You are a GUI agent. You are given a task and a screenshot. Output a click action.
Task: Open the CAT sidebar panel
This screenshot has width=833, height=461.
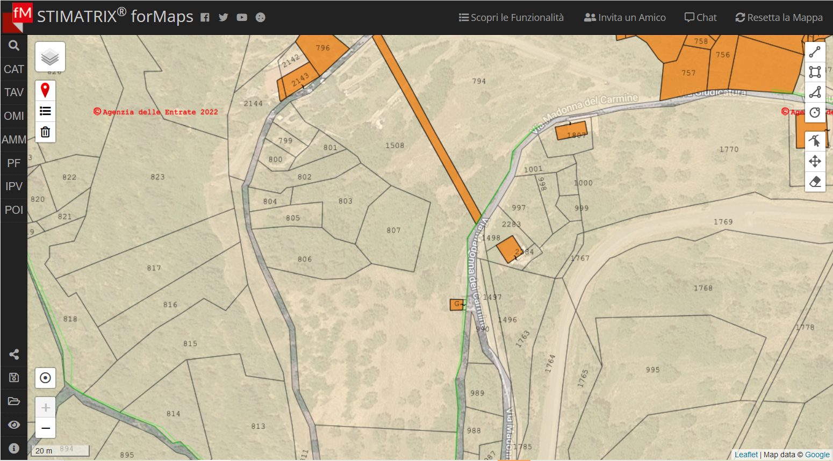click(x=14, y=69)
